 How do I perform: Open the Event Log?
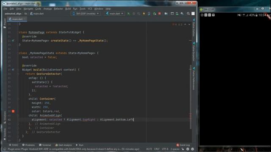point(183,145)
